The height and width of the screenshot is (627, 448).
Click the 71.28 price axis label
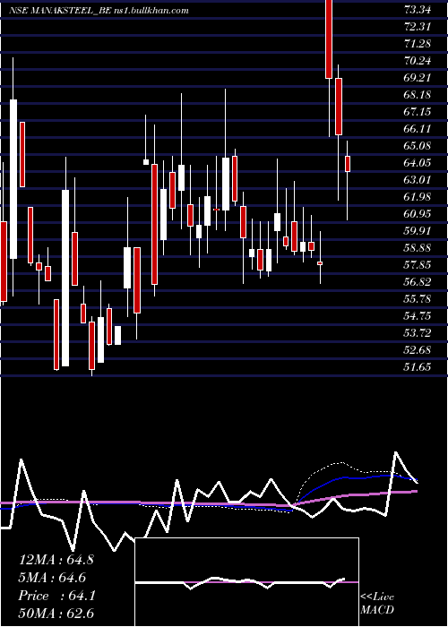(x=418, y=43)
